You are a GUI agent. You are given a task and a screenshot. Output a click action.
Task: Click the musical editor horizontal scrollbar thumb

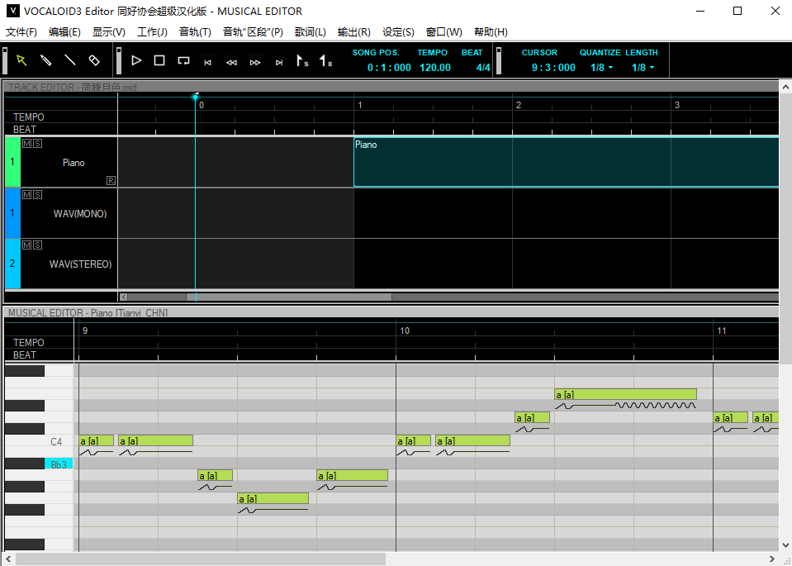pyautogui.click(x=201, y=559)
